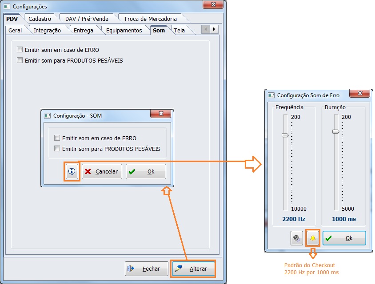Click the Configuração Som de Erro title icon
The width and height of the screenshot is (375, 284).
pyautogui.click(x=271, y=95)
